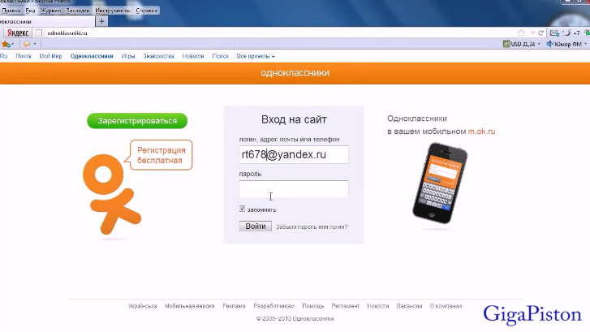Open Знакомства in top navigation
This screenshot has height=332, width=590.
[x=158, y=56]
